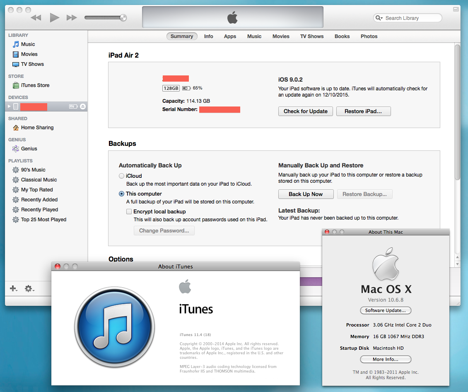
Task: Click Check for Update for the iPad
Action: tap(305, 111)
